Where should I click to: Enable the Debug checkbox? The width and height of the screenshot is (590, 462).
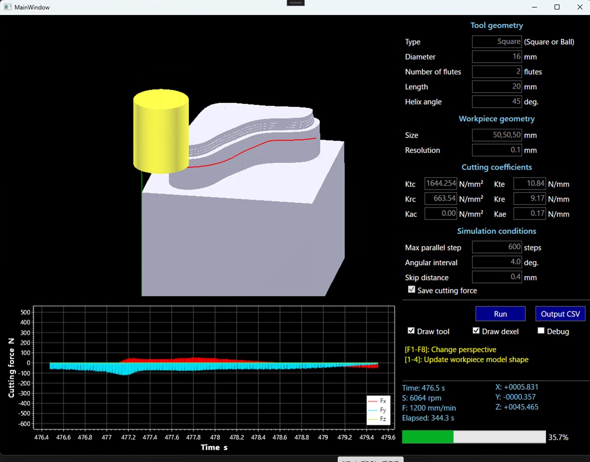click(541, 331)
